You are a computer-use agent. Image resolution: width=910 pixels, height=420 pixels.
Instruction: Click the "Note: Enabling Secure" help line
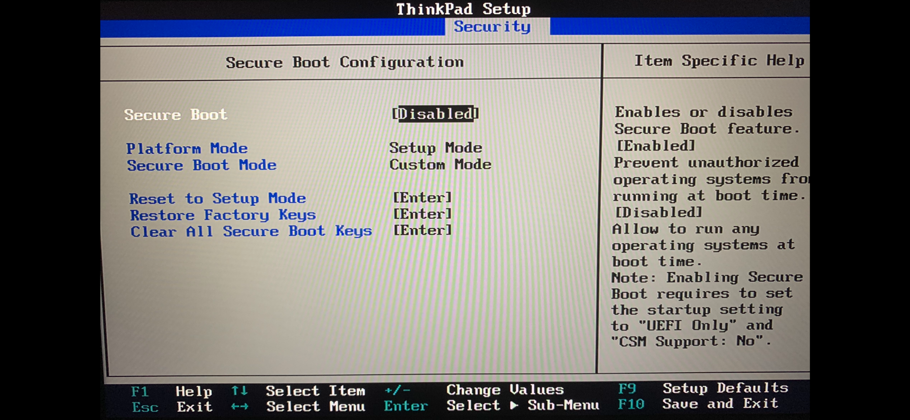(707, 277)
